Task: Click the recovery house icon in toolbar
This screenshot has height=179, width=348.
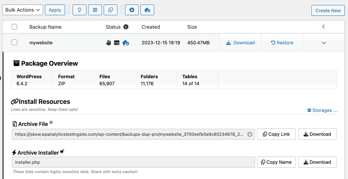Action: tap(147, 10)
